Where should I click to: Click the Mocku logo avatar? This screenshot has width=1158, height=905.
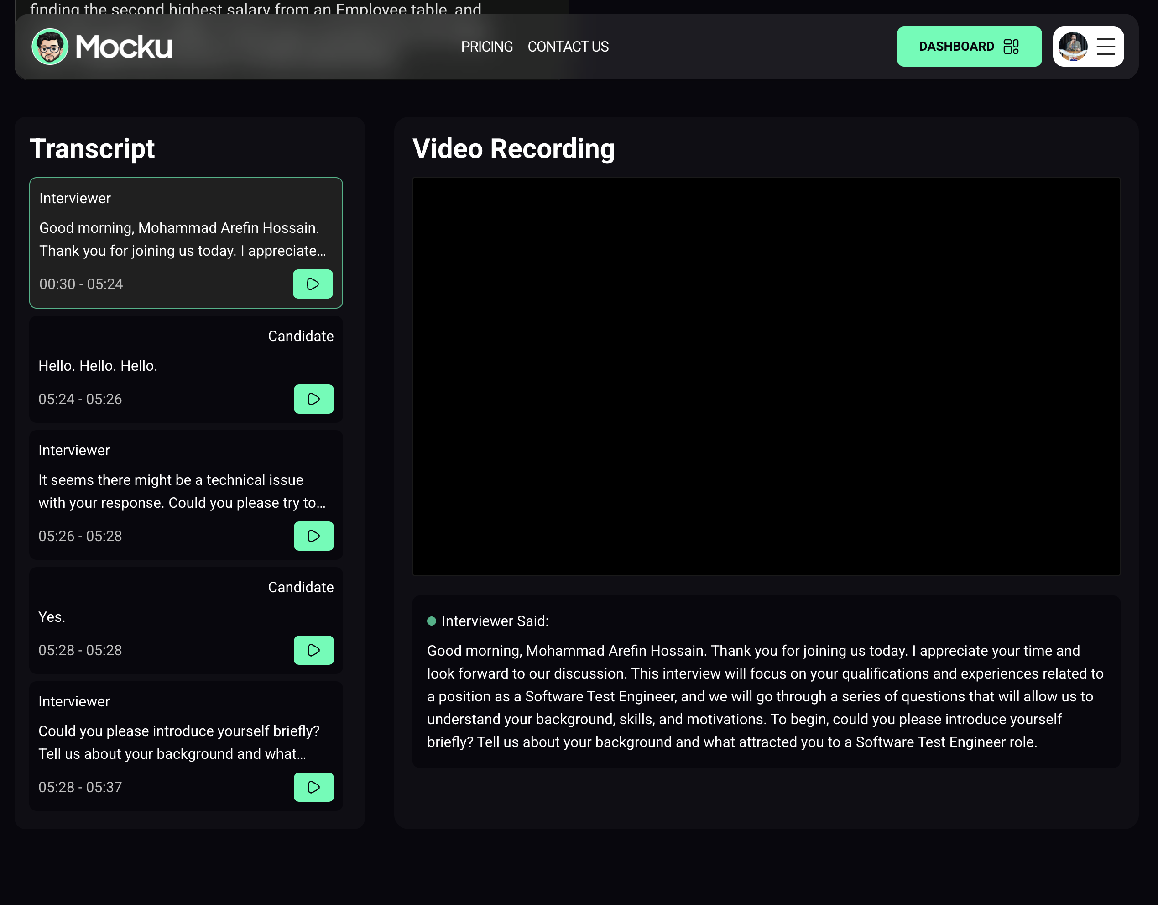(x=50, y=46)
